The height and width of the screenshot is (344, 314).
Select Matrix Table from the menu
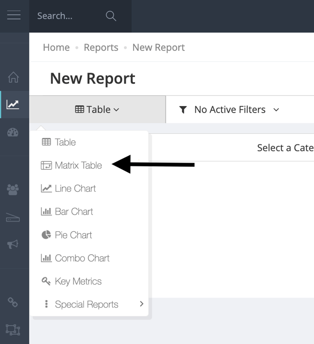click(x=78, y=165)
